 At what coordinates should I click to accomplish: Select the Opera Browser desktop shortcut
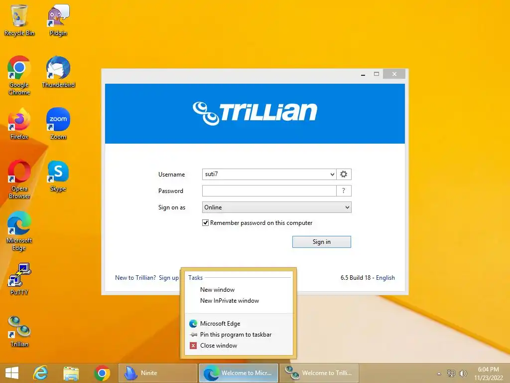pyautogui.click(x=19, y=179)
